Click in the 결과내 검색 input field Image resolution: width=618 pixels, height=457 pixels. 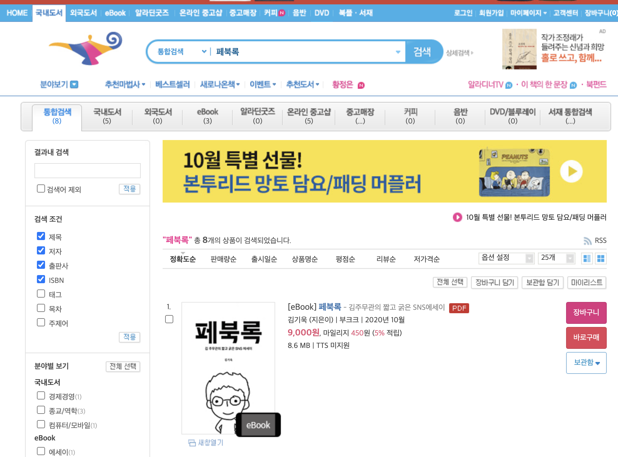(x=87, y=171)
